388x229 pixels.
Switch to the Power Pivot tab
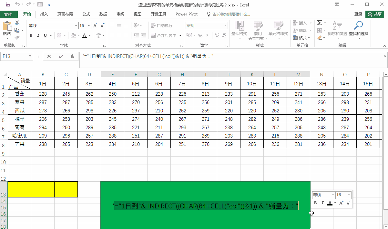(186, 14)
